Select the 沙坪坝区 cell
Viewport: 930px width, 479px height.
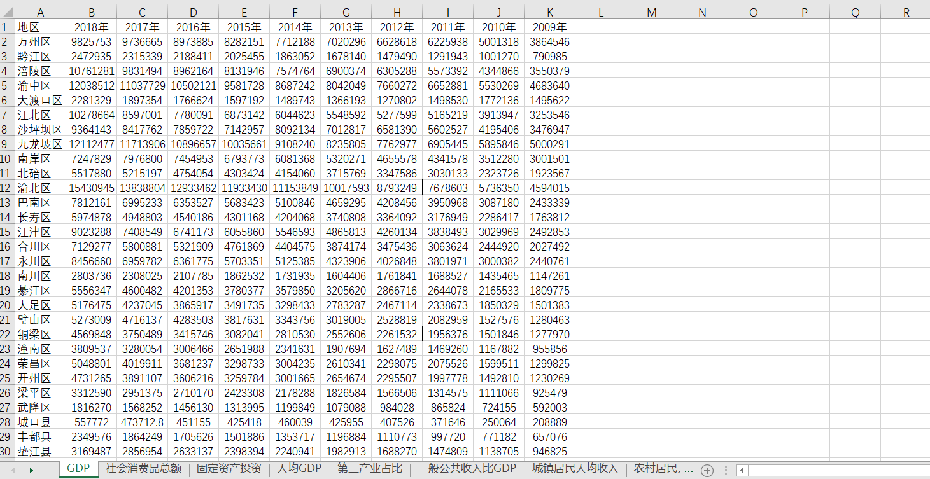coord(40,130)
